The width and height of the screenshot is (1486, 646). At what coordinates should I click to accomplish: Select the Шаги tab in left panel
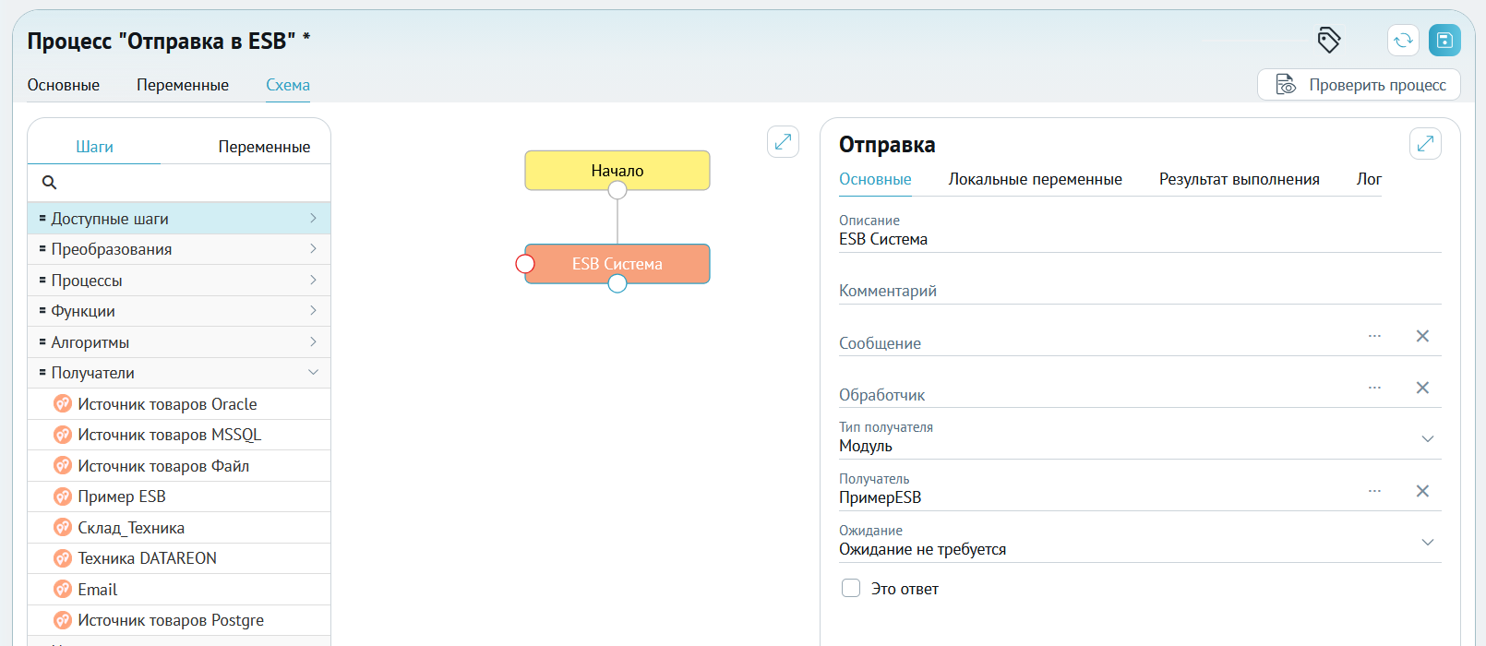tap(94, 147)
